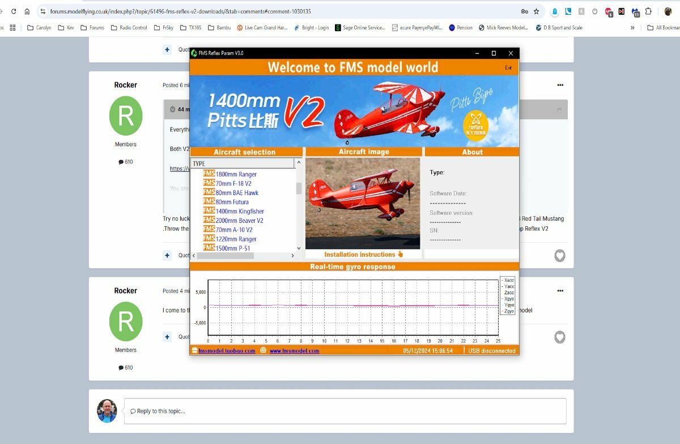Click the TYPE column header
This screenshot has height=444, width=680.
tap(243, 163)
